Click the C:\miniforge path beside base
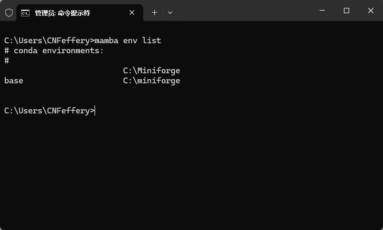The width and height of the screenshot is (383, 230). [152, 81]
